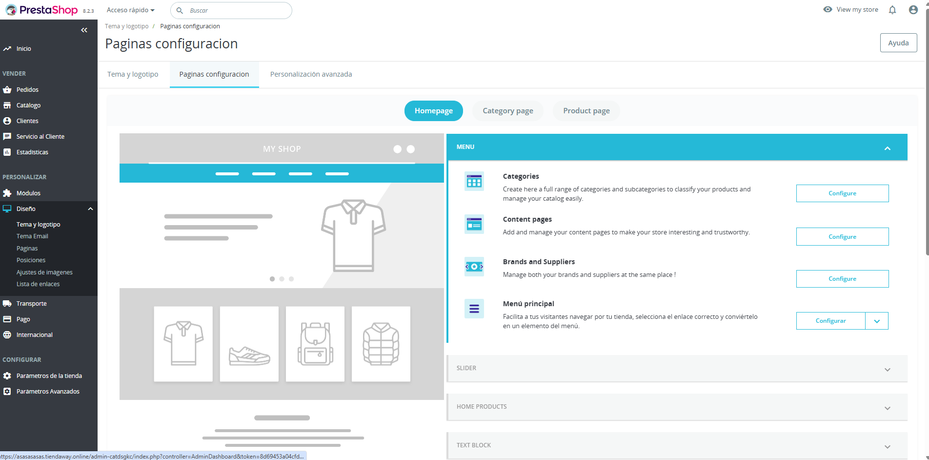
Task: Open Posiciones in Diseño submenu
Action: coord(31,260)
